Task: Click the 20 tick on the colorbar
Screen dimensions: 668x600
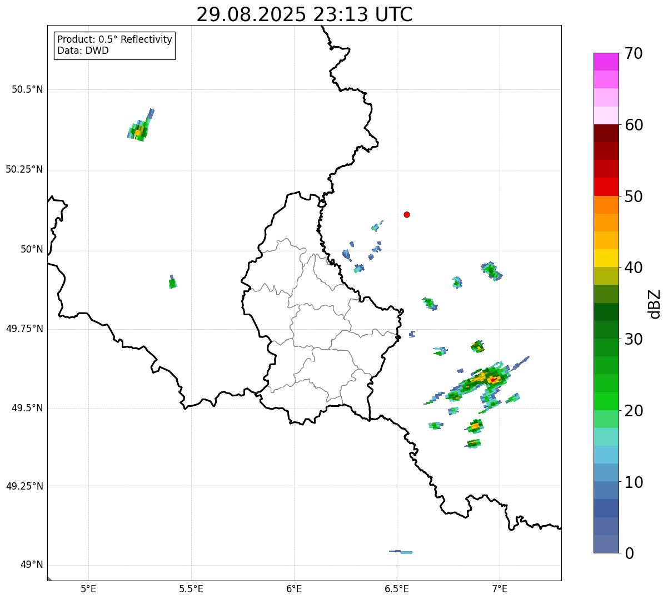Action: coord(634,411)
